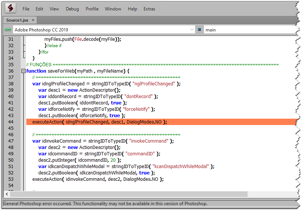The image size is (304, 210).
Task: Click the "kcanDispatchWhileModal" string literal
Action: click(x=181, y=166)
